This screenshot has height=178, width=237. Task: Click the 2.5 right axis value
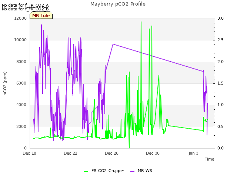pos(220,40)
